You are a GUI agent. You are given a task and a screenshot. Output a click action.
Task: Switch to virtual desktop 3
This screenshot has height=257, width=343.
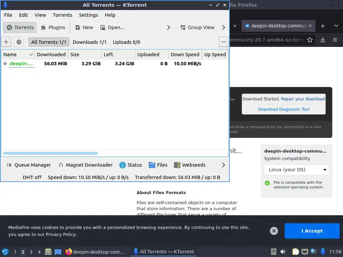point(31,252)
